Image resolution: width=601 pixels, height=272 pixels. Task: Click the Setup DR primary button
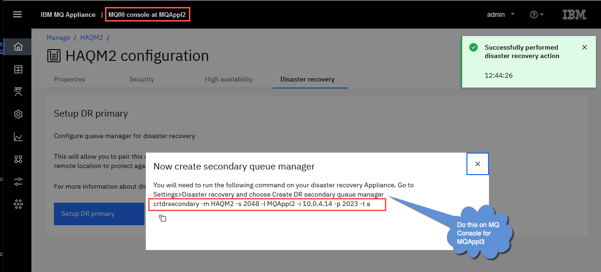tap(99, 213)
